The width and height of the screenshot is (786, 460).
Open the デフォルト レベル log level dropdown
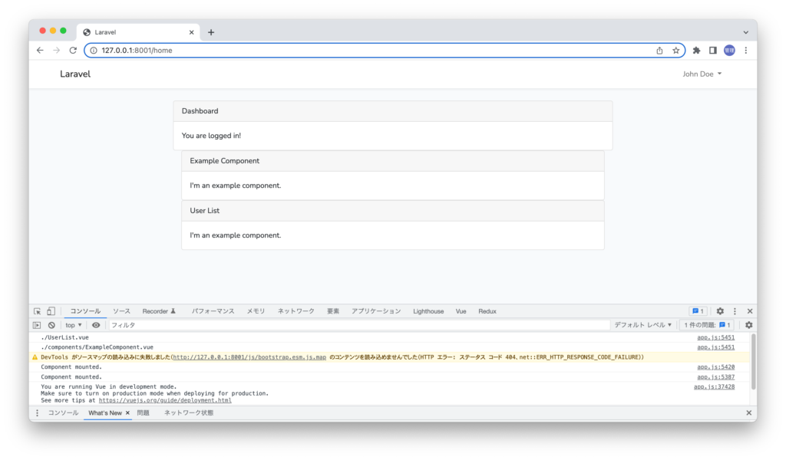tap(642, 324)
